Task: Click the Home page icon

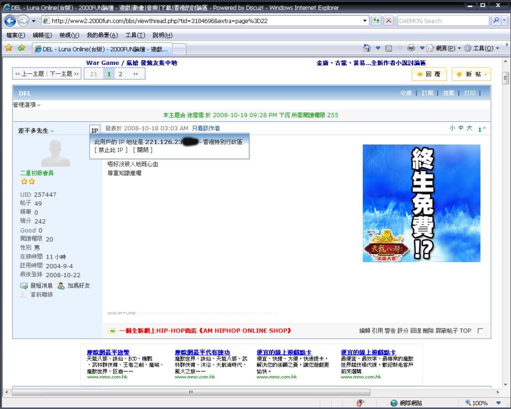Action: pos(367,48)
